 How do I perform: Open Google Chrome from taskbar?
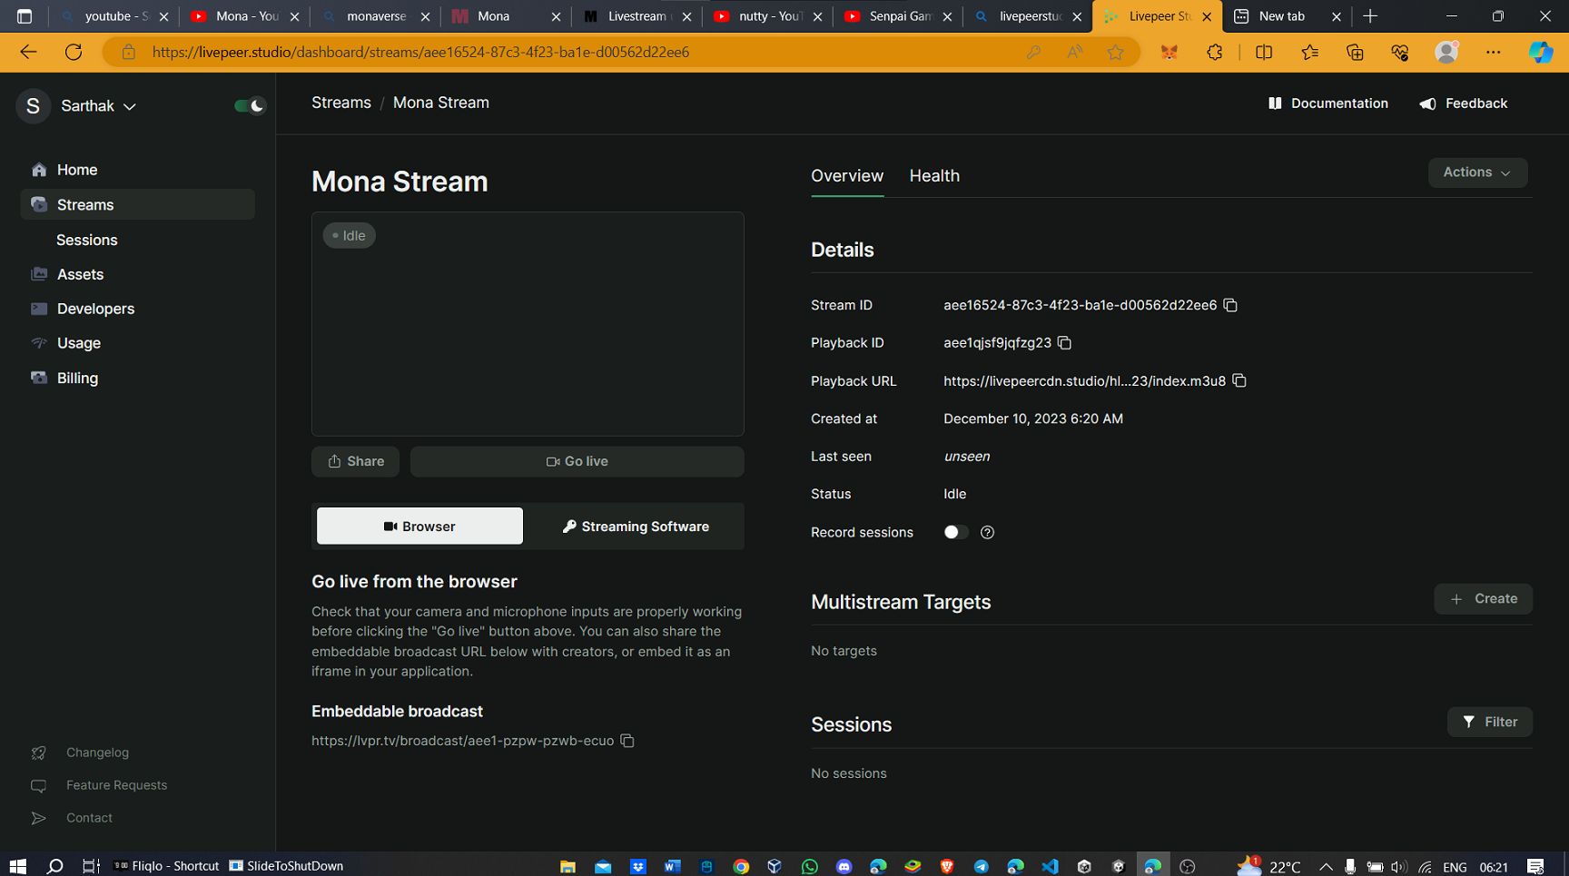(741, 866)
